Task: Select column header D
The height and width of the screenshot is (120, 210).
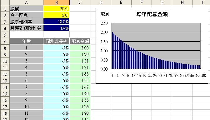Action: 101,2
